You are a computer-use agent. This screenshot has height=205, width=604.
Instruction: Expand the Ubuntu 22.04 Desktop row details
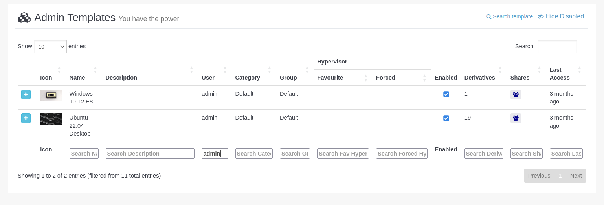point(26,118)
